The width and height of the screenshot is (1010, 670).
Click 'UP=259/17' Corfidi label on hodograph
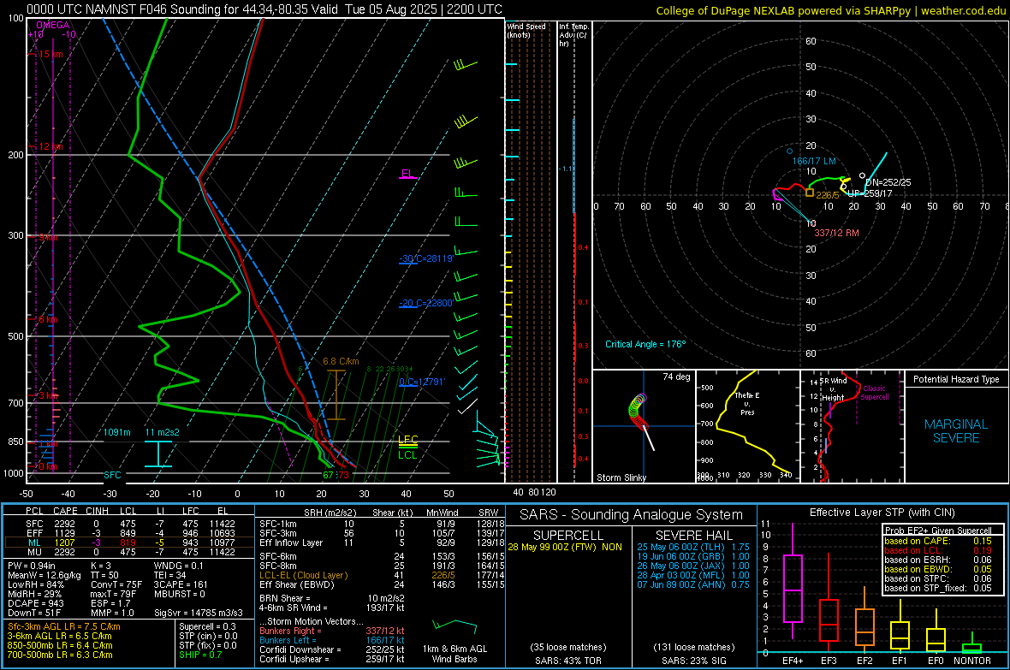coord(870,193)
